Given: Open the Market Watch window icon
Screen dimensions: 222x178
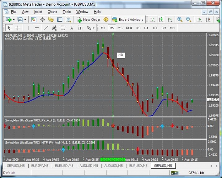Looking at the screenshot, I should pos(34,20).
